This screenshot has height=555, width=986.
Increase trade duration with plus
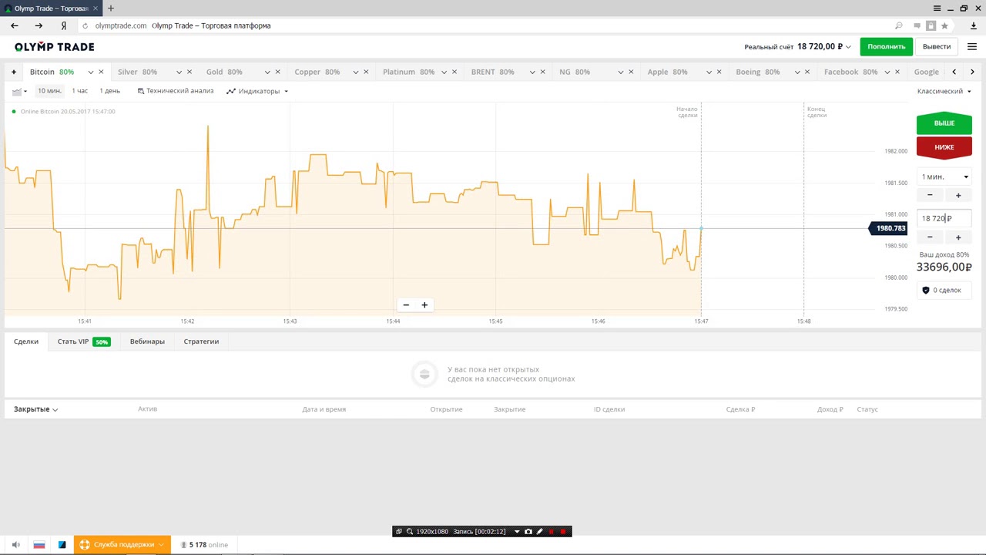[x=958, y=196]
